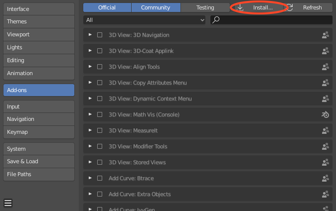Enable Dynamic Context Menu checkbox

pyautogui.click(x=100, y=99)
